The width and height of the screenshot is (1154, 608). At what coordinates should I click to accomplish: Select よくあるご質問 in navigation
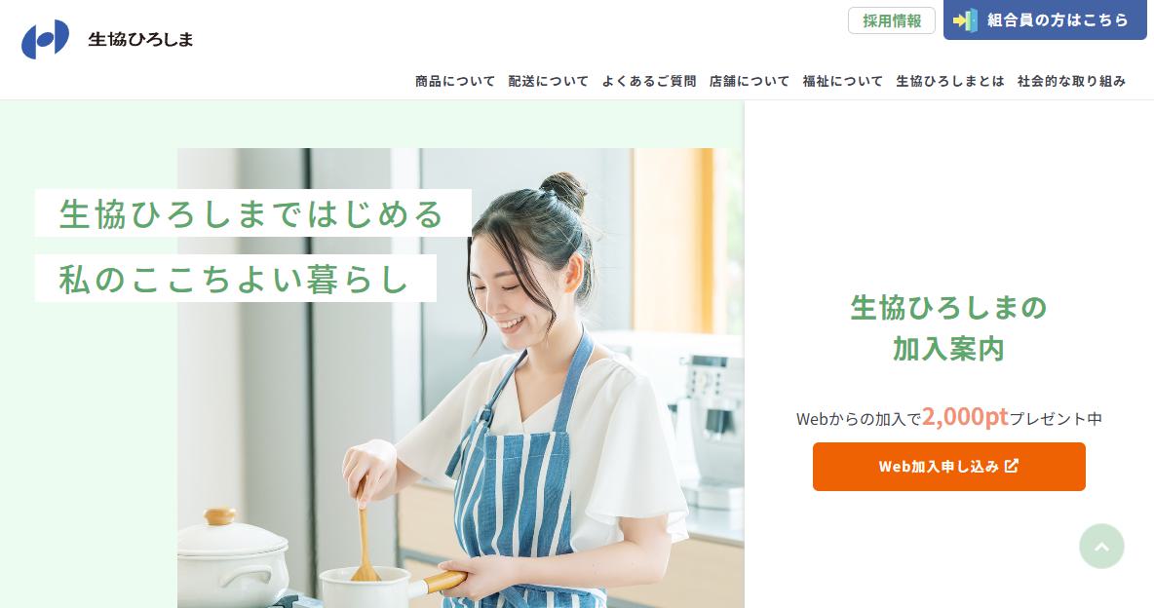tap(648, 81)
